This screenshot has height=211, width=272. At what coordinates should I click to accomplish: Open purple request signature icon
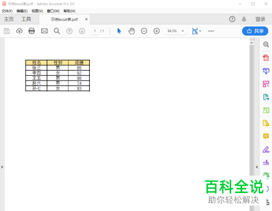coord(266,162)
